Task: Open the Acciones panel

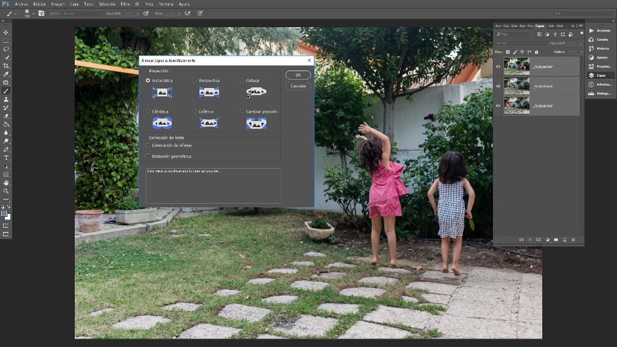Action: click(x=600, y=30)
